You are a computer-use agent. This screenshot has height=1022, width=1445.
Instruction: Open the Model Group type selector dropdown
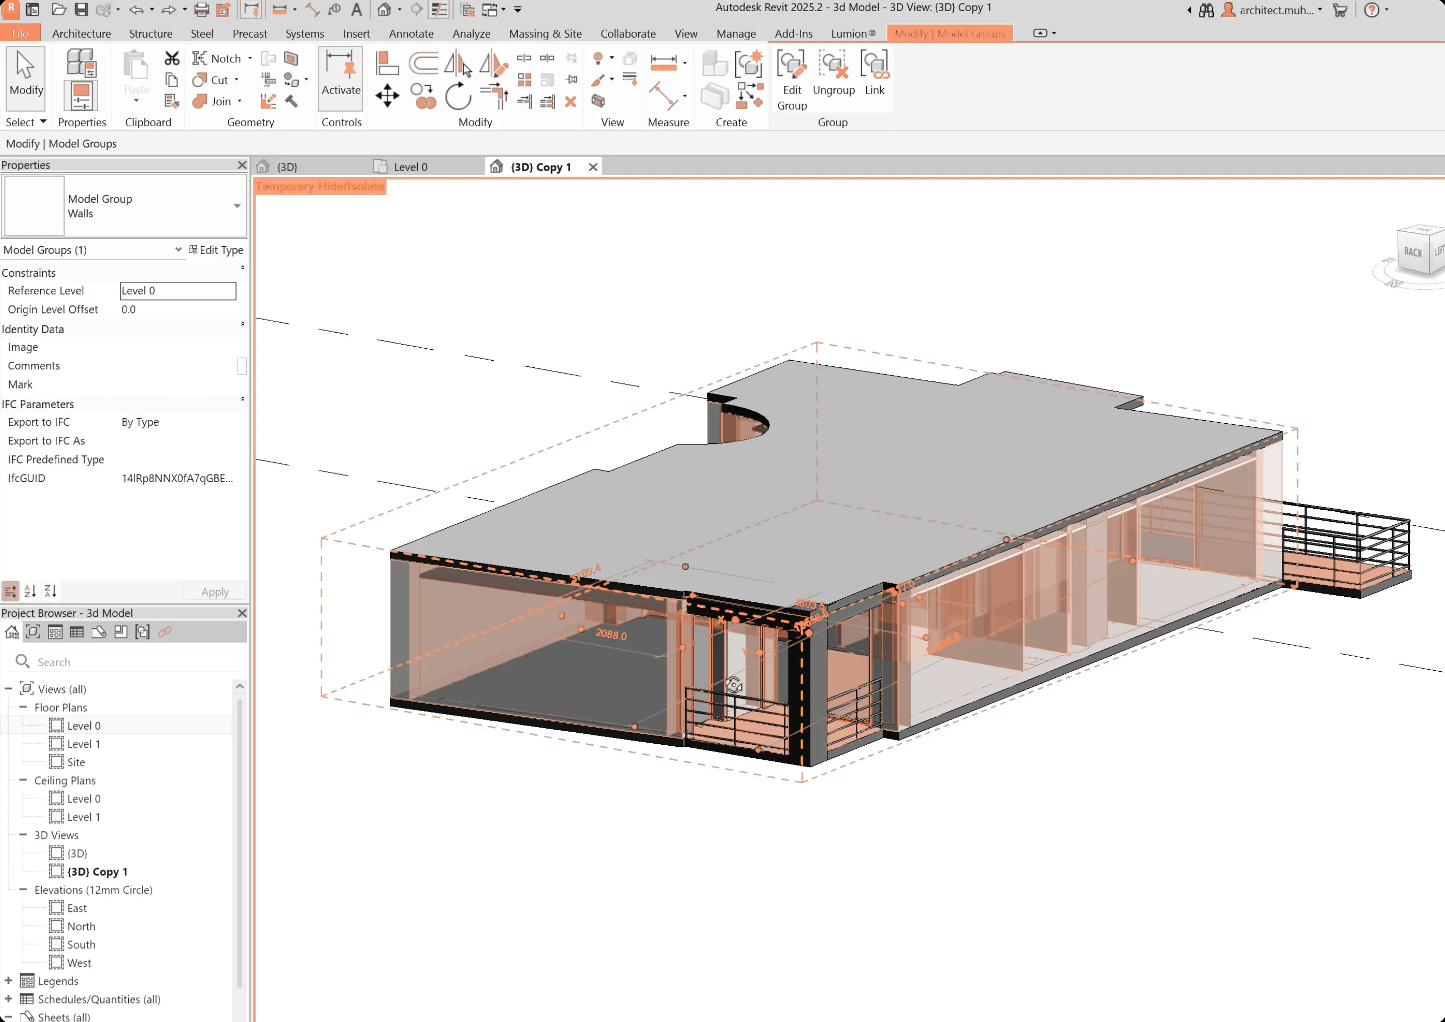tap(237, 206)
